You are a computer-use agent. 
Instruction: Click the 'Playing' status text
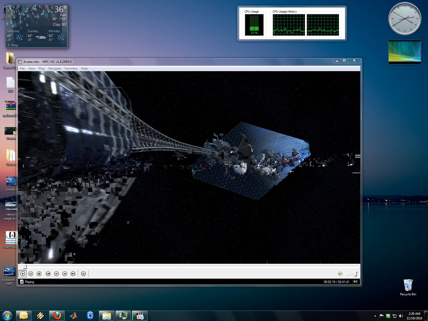[x=29, y=282]
